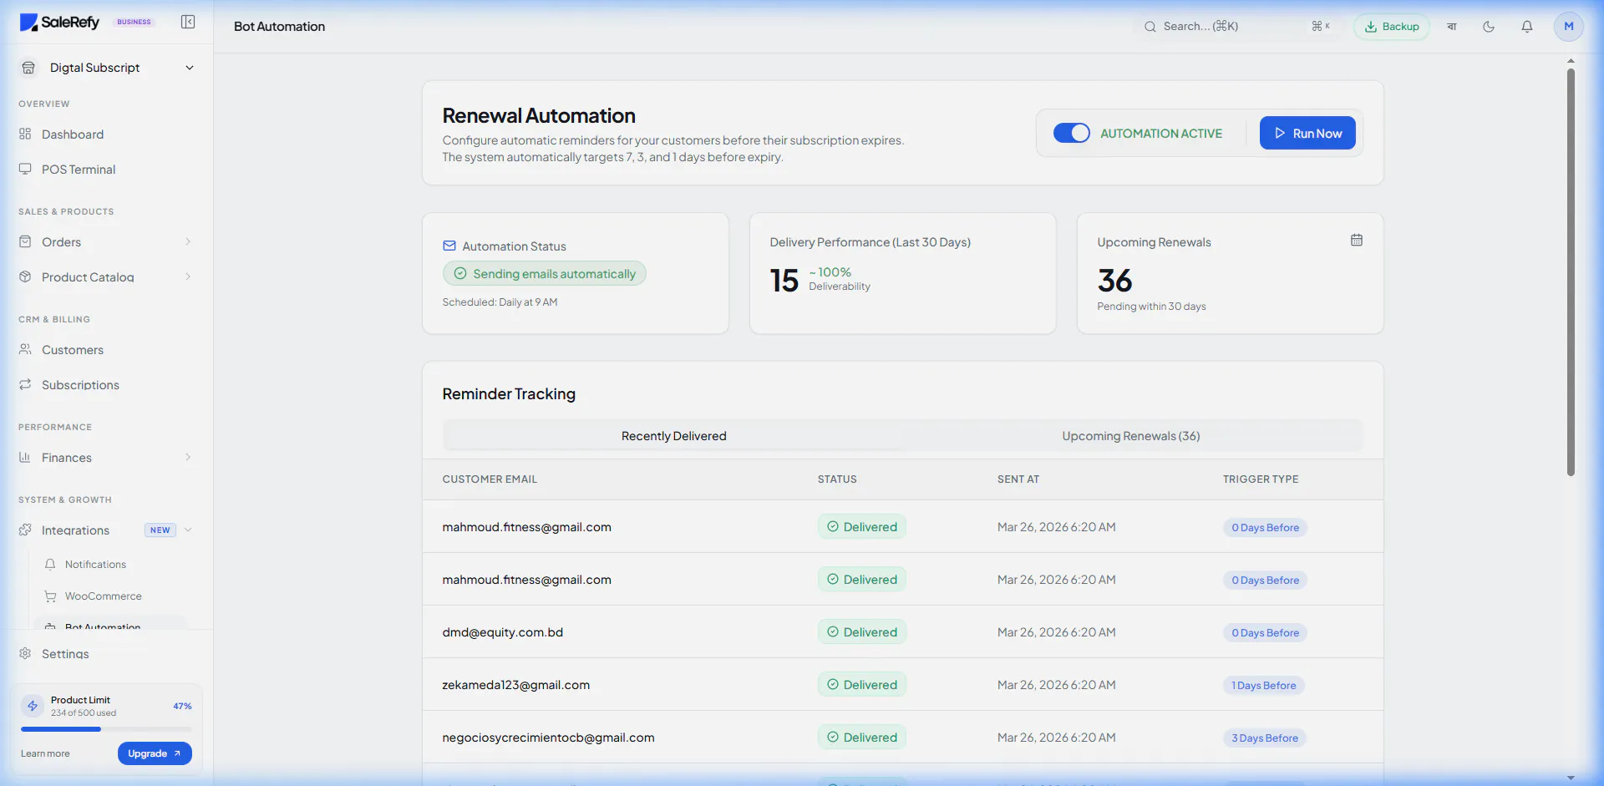Toggle the Automation Active switch
Screen dimensions: 1604x786
(1072, 133)
